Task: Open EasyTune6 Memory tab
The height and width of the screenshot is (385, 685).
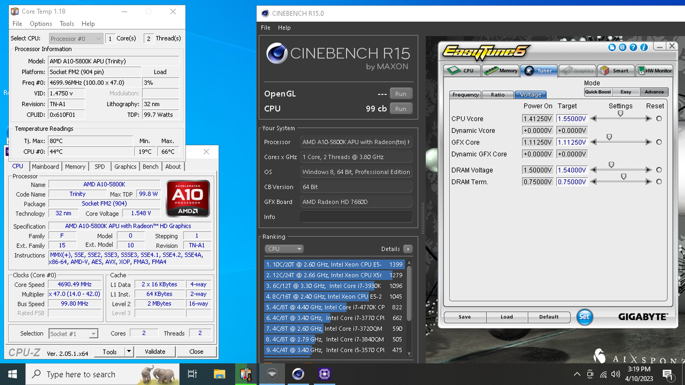Action: (x=501, y=71)
